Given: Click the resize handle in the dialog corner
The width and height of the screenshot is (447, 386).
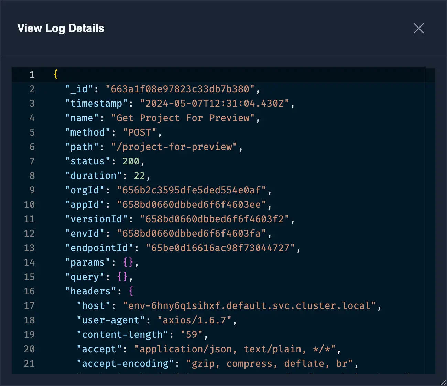Looking at the screenshot, I should (x=443, y=383).
